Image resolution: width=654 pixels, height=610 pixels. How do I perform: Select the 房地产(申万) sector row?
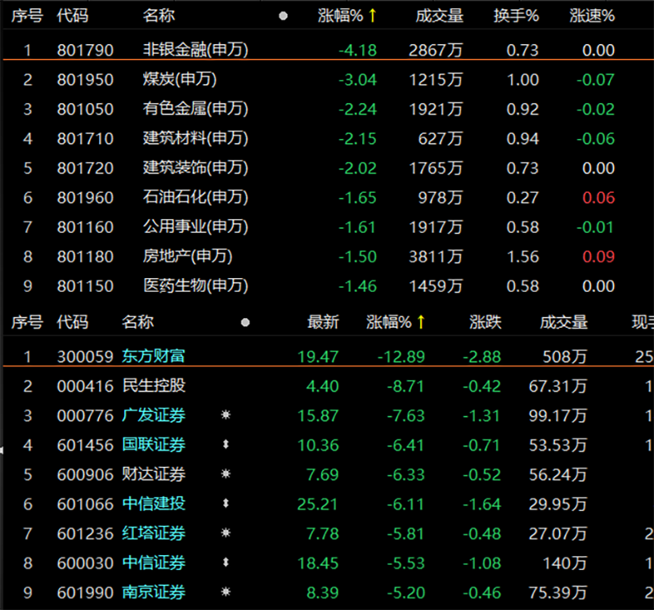pyautogui.click(x=327, y=257)
